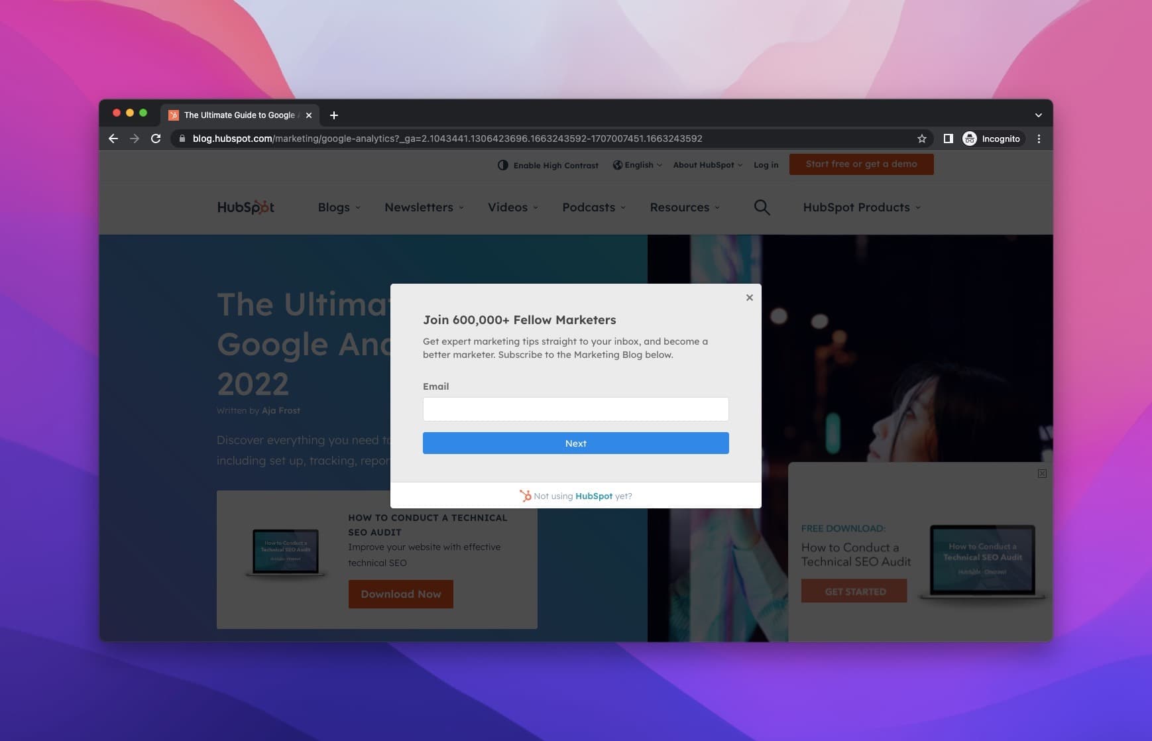Open the English language dropdown

[x=638, y=165]
